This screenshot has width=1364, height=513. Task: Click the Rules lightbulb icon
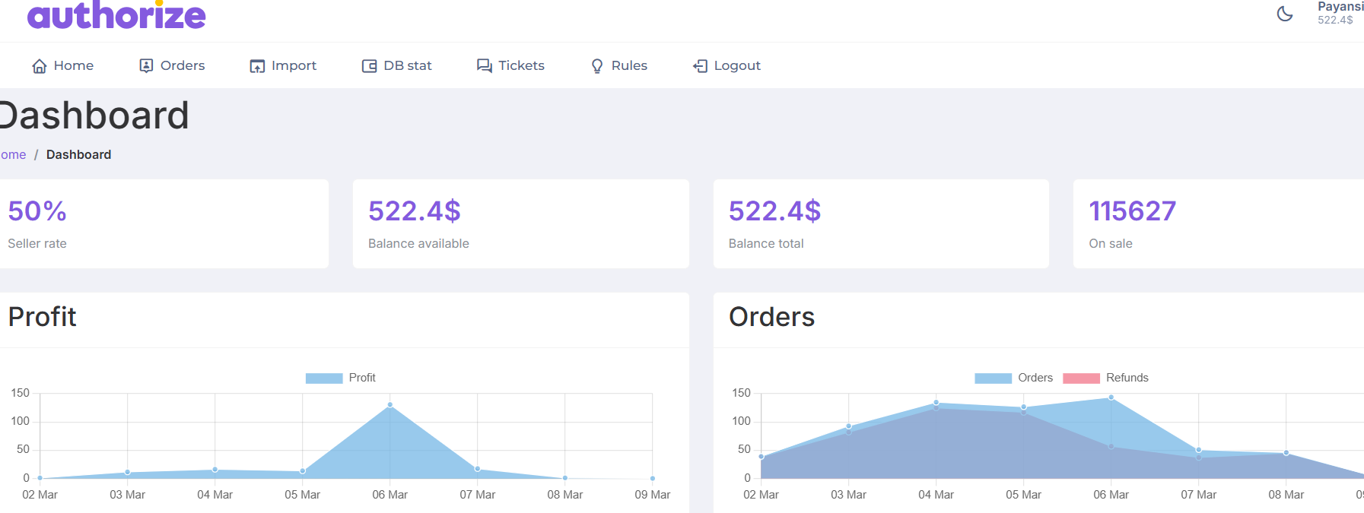(597, 66)
